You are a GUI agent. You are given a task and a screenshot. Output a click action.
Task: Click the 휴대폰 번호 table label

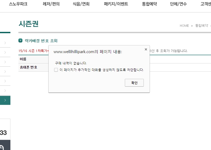pos(29,67)
